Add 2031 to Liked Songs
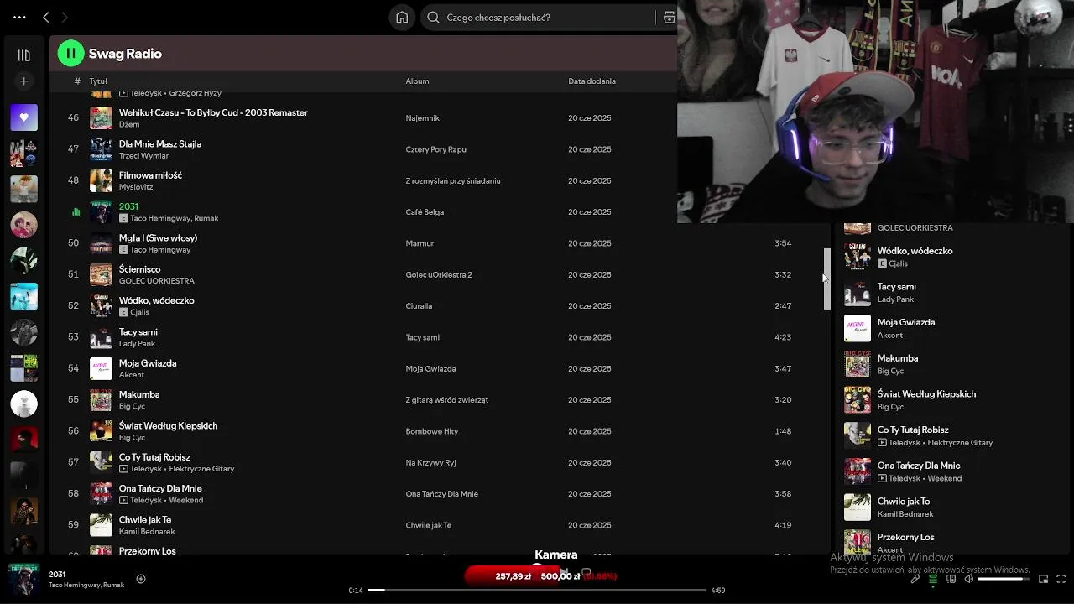The image size is (1074, 604). [x=141, y=579]
